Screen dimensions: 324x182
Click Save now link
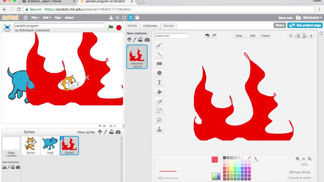click(286, 18)
